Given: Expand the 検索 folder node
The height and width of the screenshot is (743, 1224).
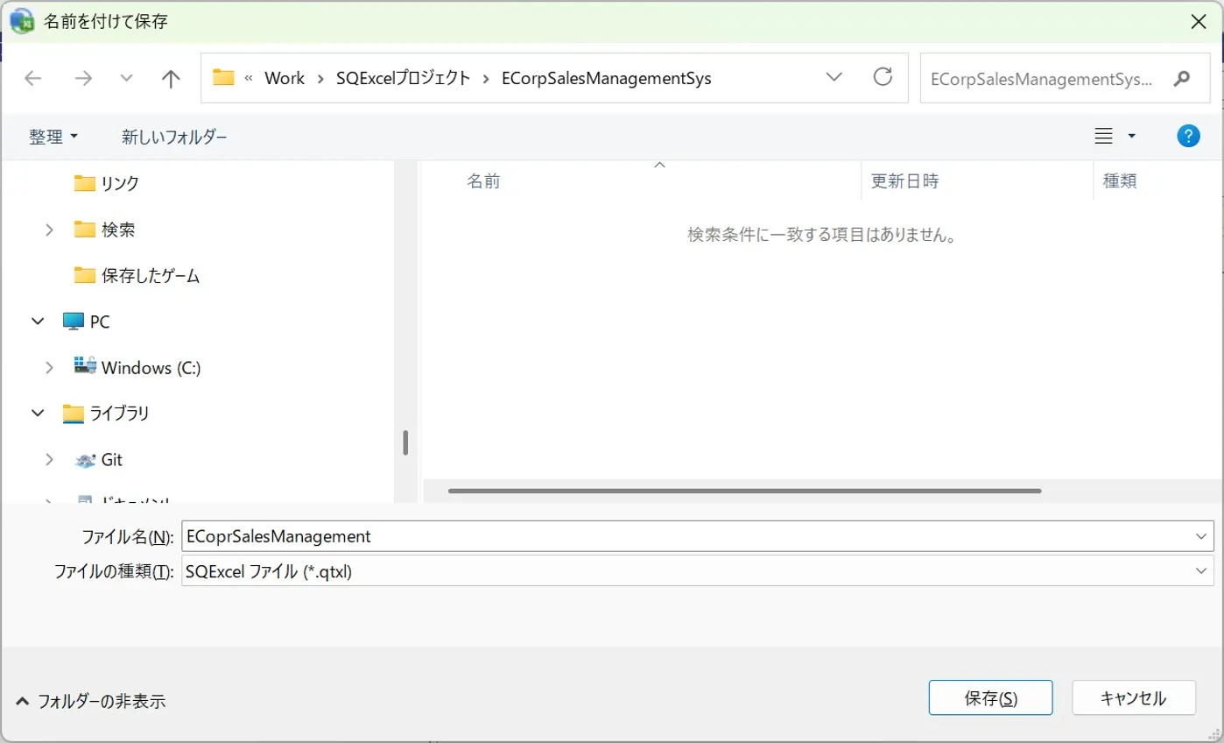Looking at the screenshot, I should click(x=49, y=230).
